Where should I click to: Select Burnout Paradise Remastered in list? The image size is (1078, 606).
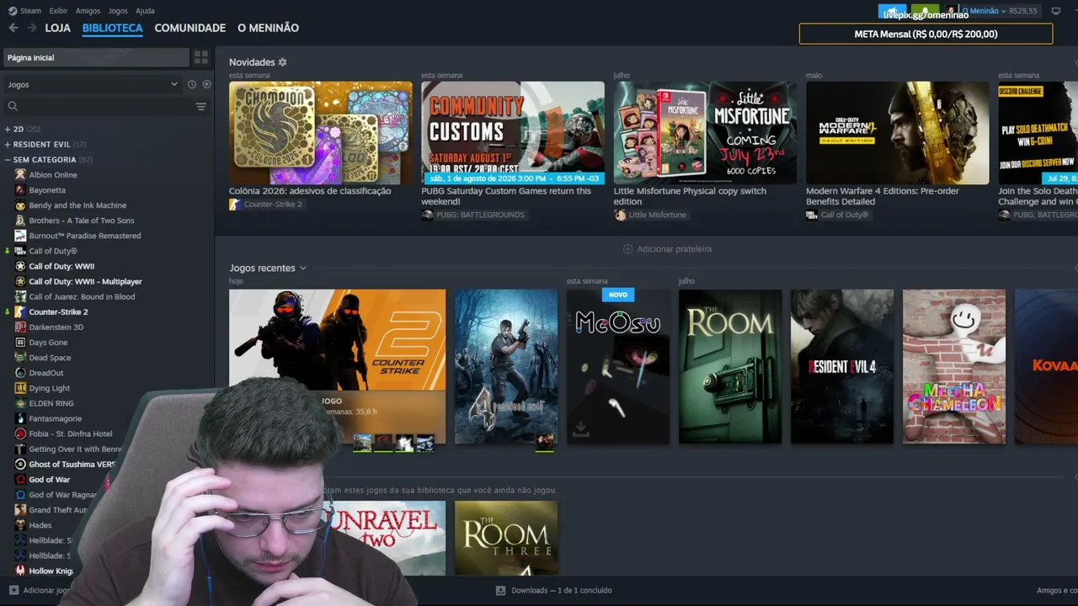85,236
